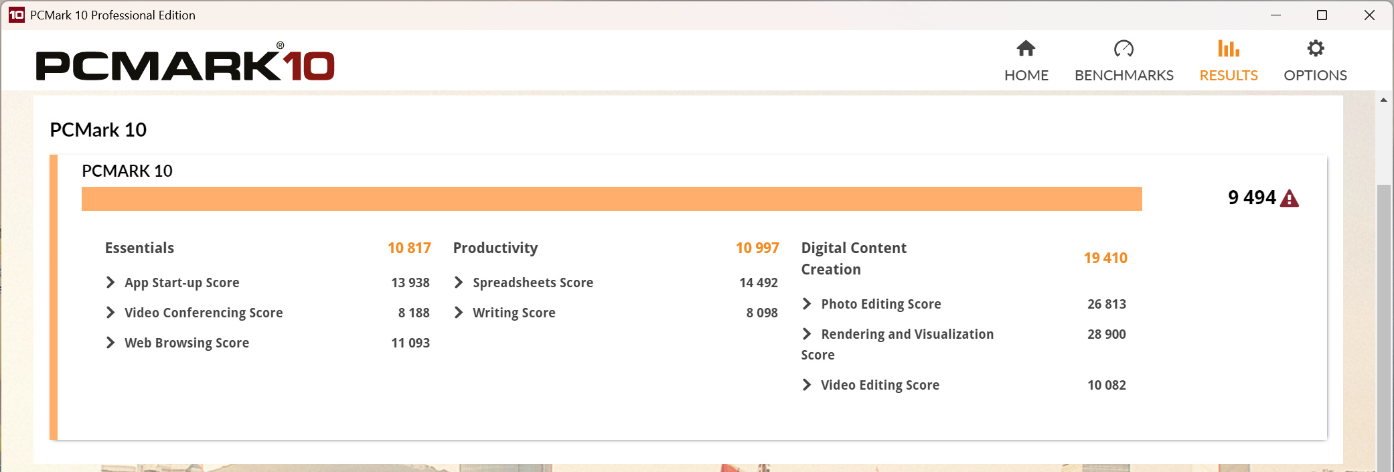The height and width of the screenshot is (472, 1394).
Task: Click the PCMark 10 title bar app icon
Action: [x=16, y=15]
